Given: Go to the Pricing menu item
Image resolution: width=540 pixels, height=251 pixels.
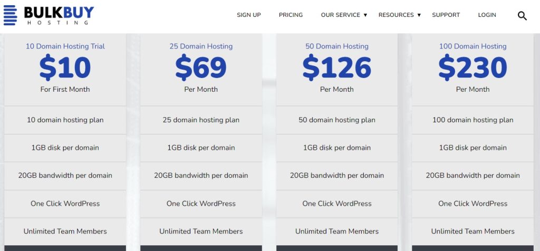Looking at the screenshot, I should coord(291,15).
